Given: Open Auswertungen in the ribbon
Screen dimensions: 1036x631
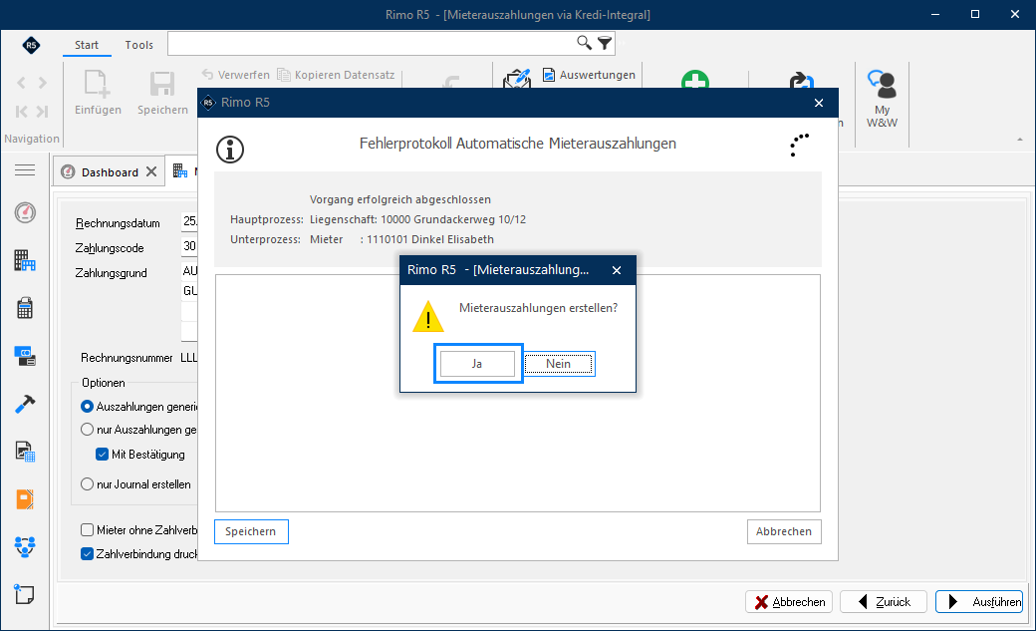Looking at the screenshot, I should [x=590, y=75].
